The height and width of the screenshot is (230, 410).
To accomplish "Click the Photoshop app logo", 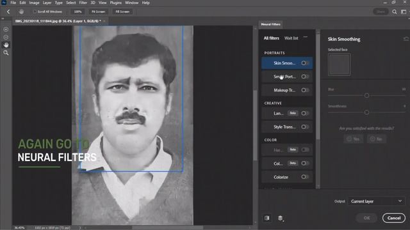I will coord(4,3).
